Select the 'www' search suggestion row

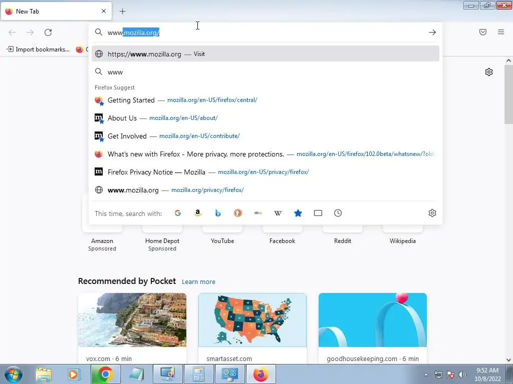pyautogui.click(x=266, y=72)
